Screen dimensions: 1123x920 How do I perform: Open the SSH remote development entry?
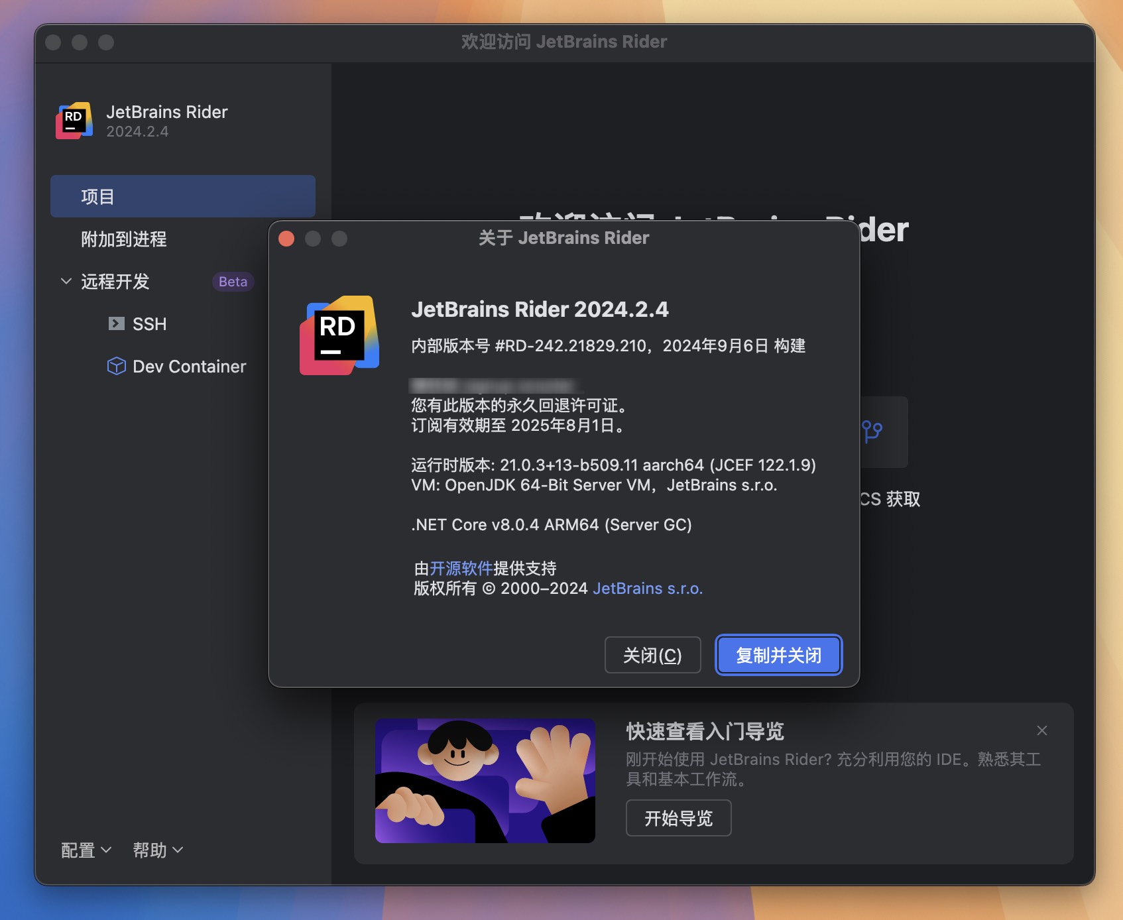click(x=150, y=323)
